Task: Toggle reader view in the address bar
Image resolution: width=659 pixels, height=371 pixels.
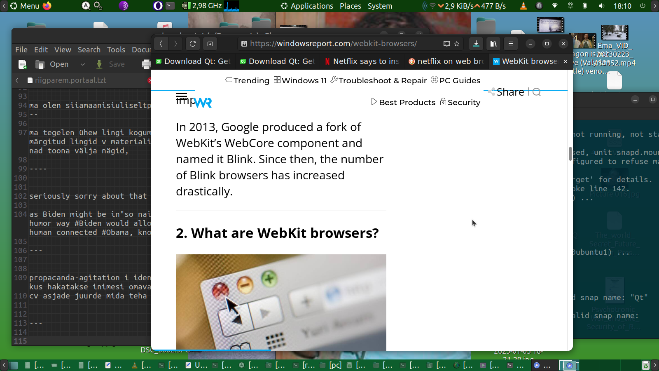Action: click(447, 44)
